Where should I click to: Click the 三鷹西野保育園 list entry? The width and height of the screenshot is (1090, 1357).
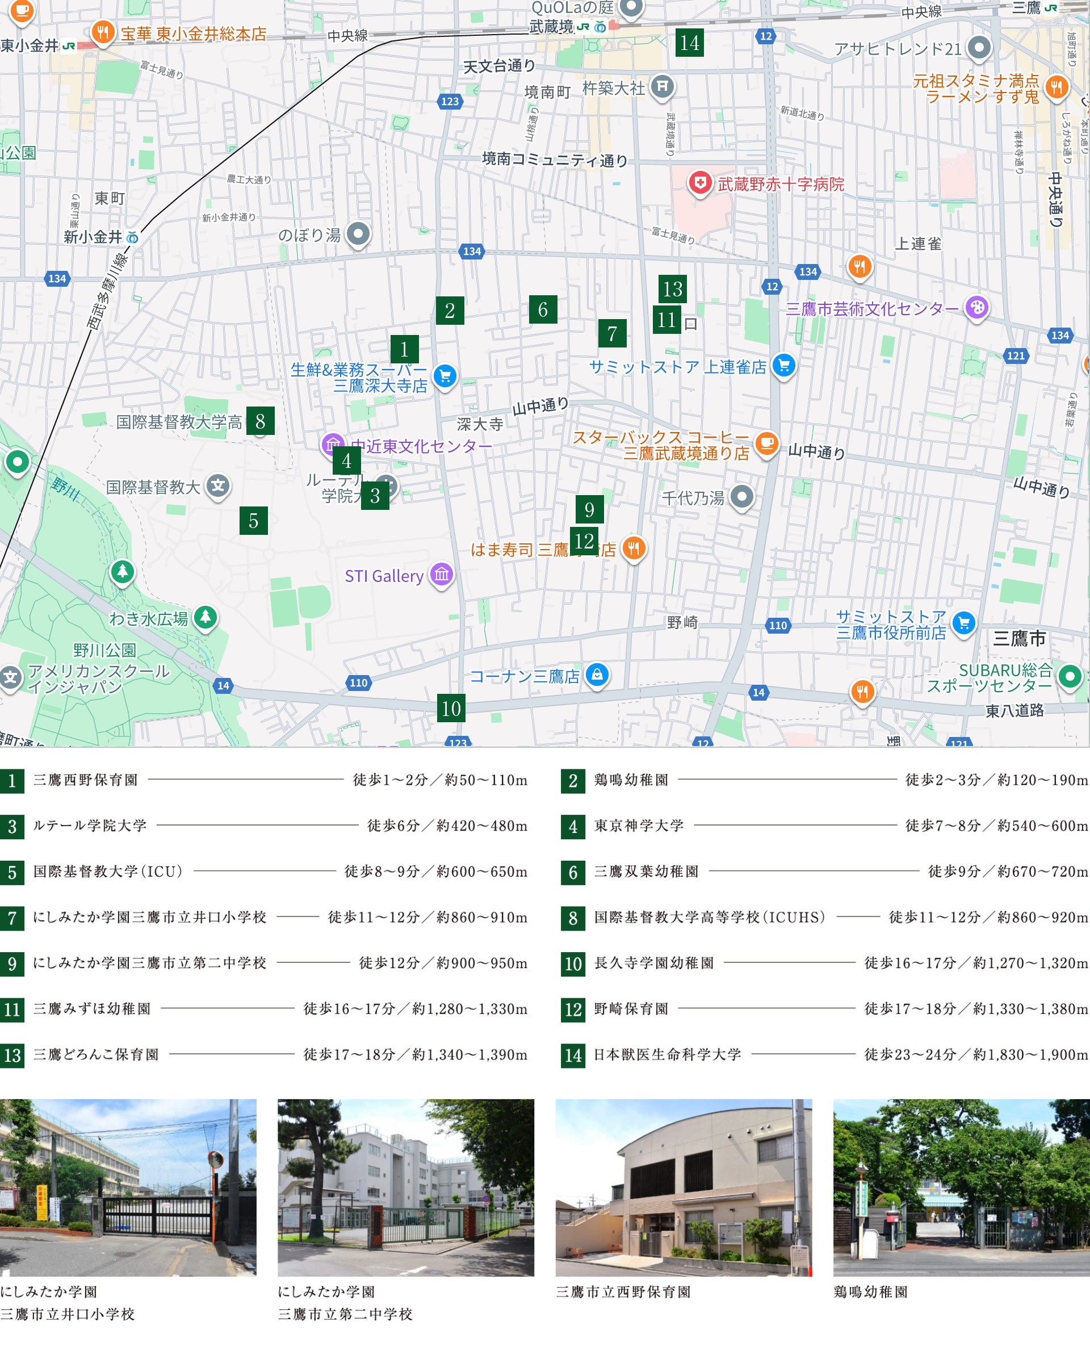tap(86, 780)
